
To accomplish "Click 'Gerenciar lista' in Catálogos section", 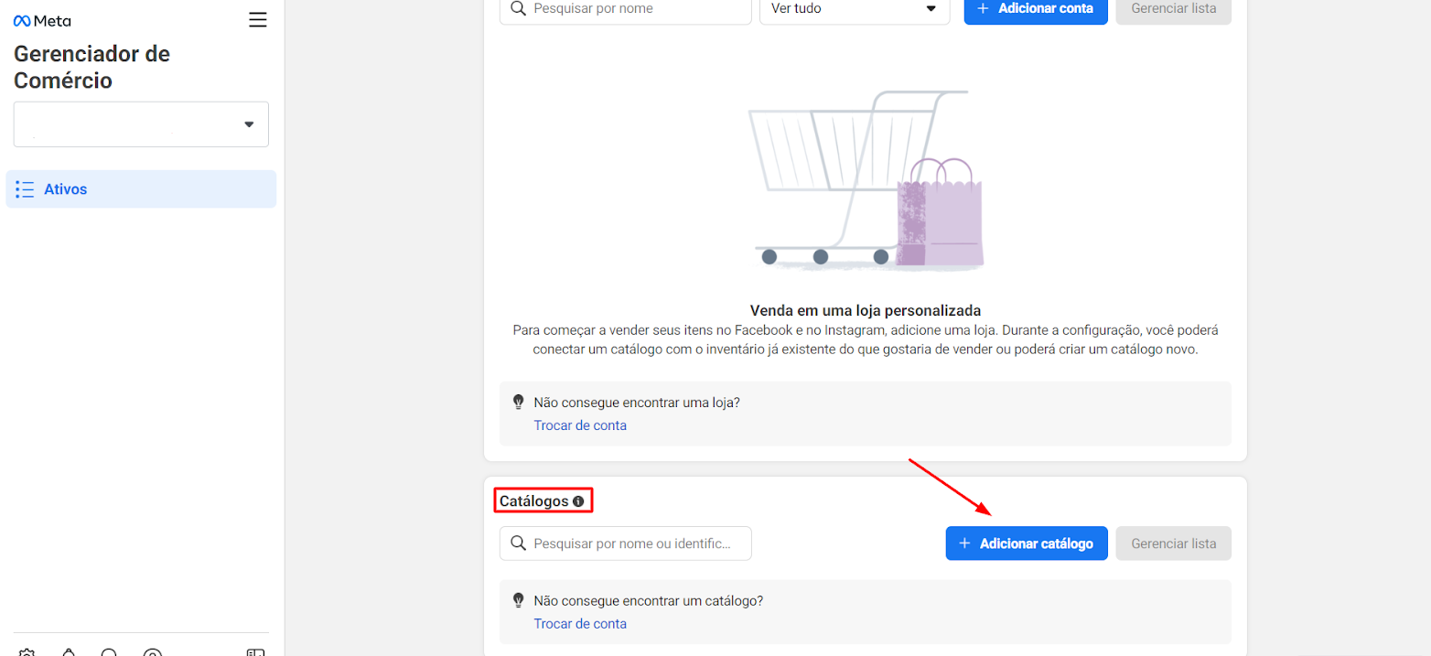I will (x=1174, y=543).
